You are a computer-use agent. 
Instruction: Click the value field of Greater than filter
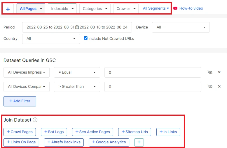tap(153, 87)
